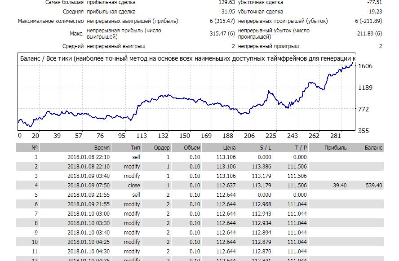The image size is (399, 261).
Task: Select the largest losing trade value -77.51
Action: click(x=374, y=2)
